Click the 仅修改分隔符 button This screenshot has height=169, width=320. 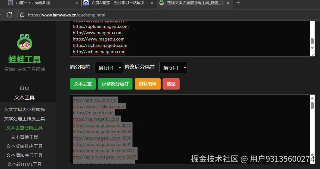(115, 84)
